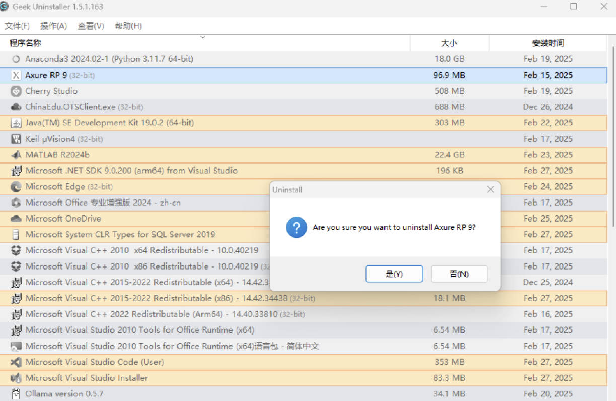Click the Microsoft Office icon
Viewport: 616px width, 401px height.
coord(16,203)
